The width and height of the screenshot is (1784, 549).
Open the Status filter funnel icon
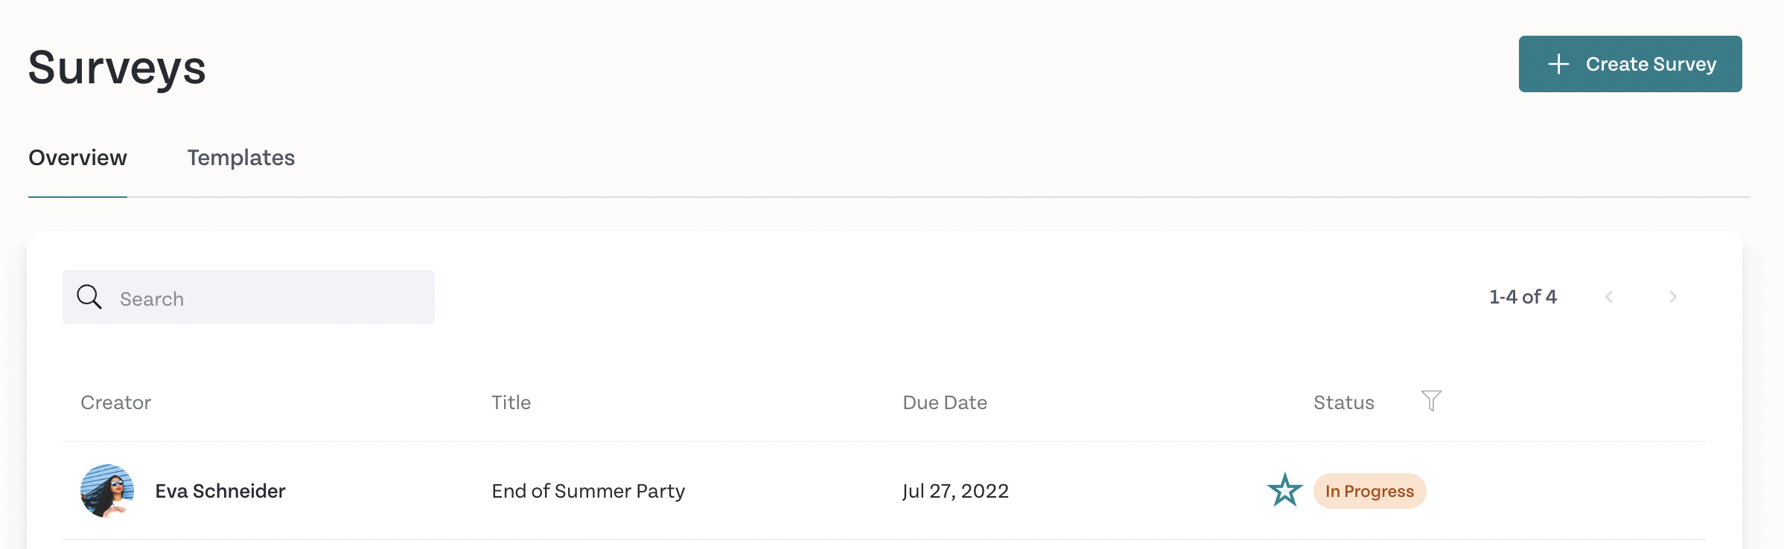[1431, 401]
